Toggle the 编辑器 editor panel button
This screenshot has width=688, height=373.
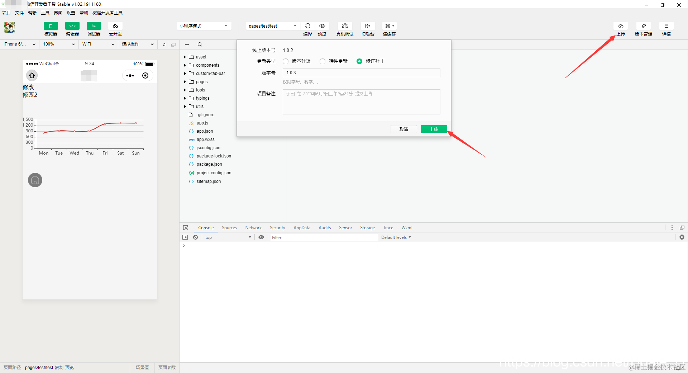(x=72, y=26)
